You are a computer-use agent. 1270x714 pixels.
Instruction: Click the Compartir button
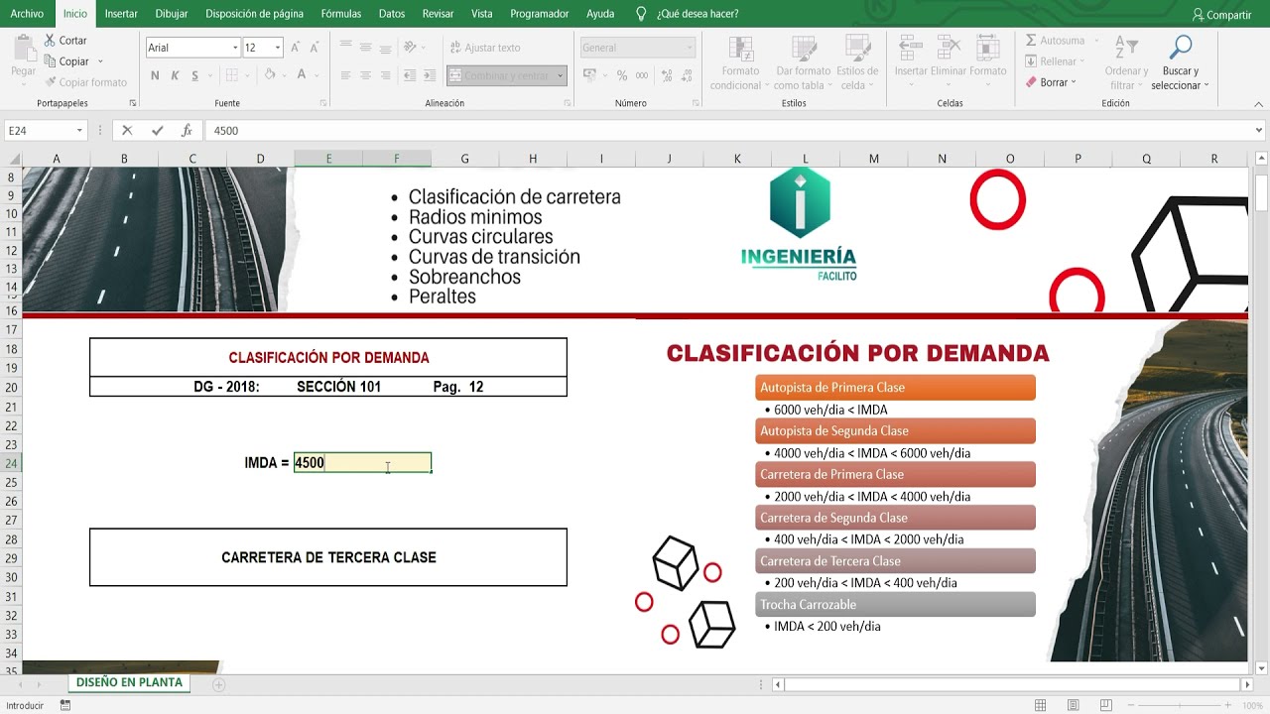[1222, 15]
